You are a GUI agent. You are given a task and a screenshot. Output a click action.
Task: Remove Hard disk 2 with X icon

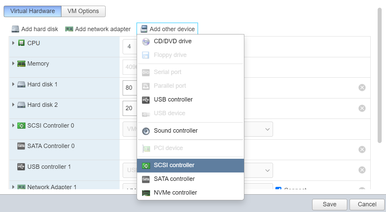pyautogui.click(x=362, y=108)
